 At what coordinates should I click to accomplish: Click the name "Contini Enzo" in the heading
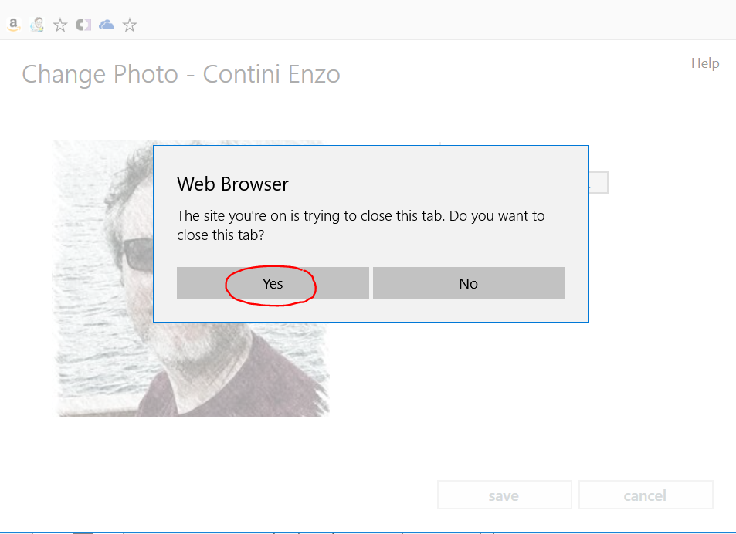pyautogui.click(x=271, y=75)
